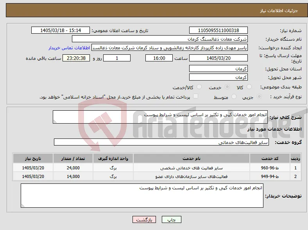This screenshot has width=308, height=230.
Task: Click the ردیف column header
Action: click(x=295, y=158)
